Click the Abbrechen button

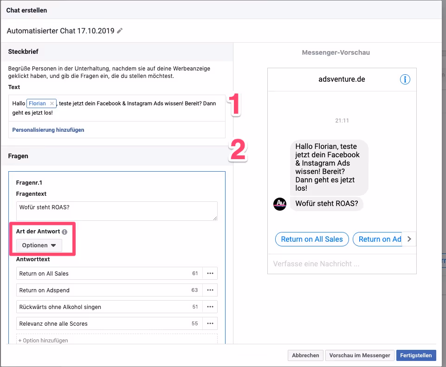(305, 355)
